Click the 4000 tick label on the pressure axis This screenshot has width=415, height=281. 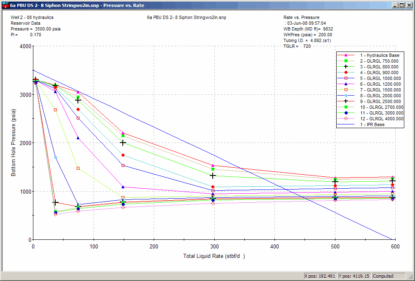(x=25, y=46)
